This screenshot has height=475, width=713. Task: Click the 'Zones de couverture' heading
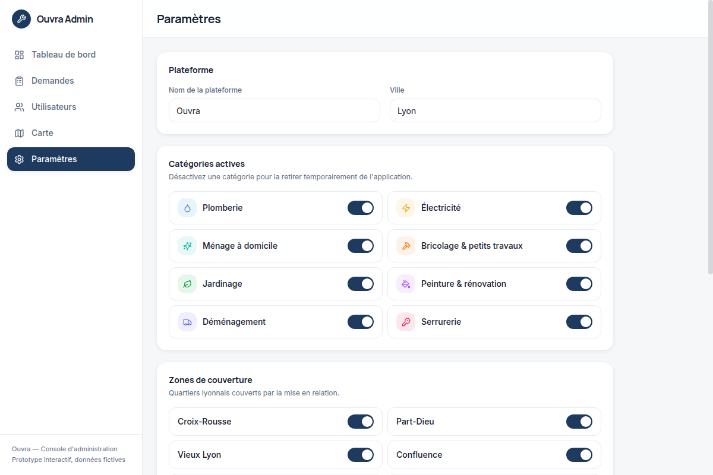(210, 380)
